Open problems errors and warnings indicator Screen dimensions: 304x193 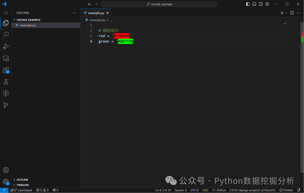(x=42, y=190)
